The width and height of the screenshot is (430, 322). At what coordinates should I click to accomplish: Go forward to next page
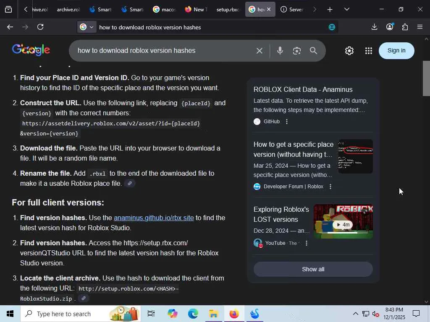click(25, 27)
